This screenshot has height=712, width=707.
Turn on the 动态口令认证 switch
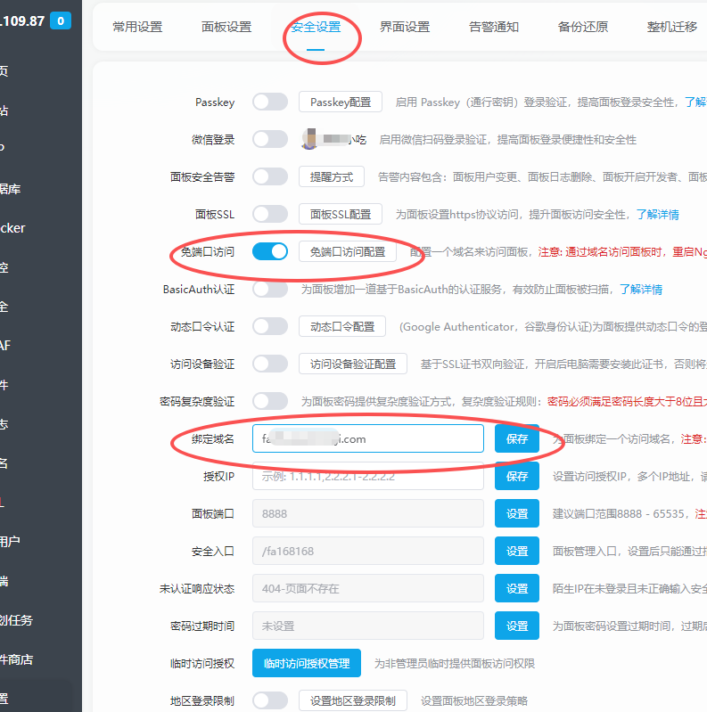coord(270,326)
